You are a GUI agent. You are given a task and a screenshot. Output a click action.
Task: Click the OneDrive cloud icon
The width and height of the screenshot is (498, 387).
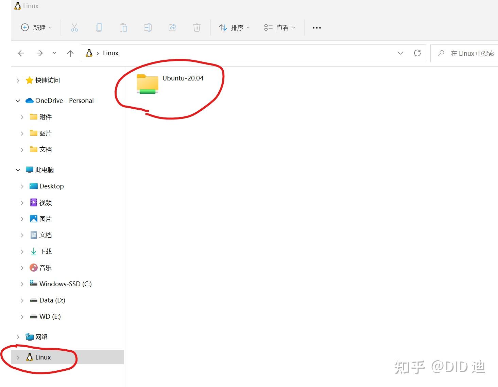pyautogui.click(x=30, y=101)
